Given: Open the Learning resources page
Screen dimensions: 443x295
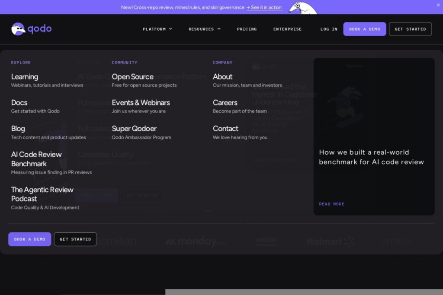Looking at the screenshot, I should pos(25,77).
